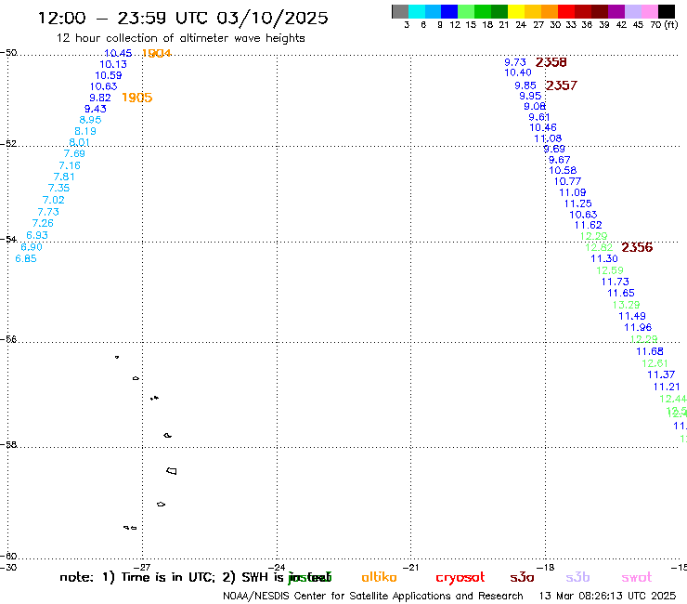The height and width of the screenshot is (604, 687).
Task: Click the wave height value 10.45
Action: tap(118, 53)
